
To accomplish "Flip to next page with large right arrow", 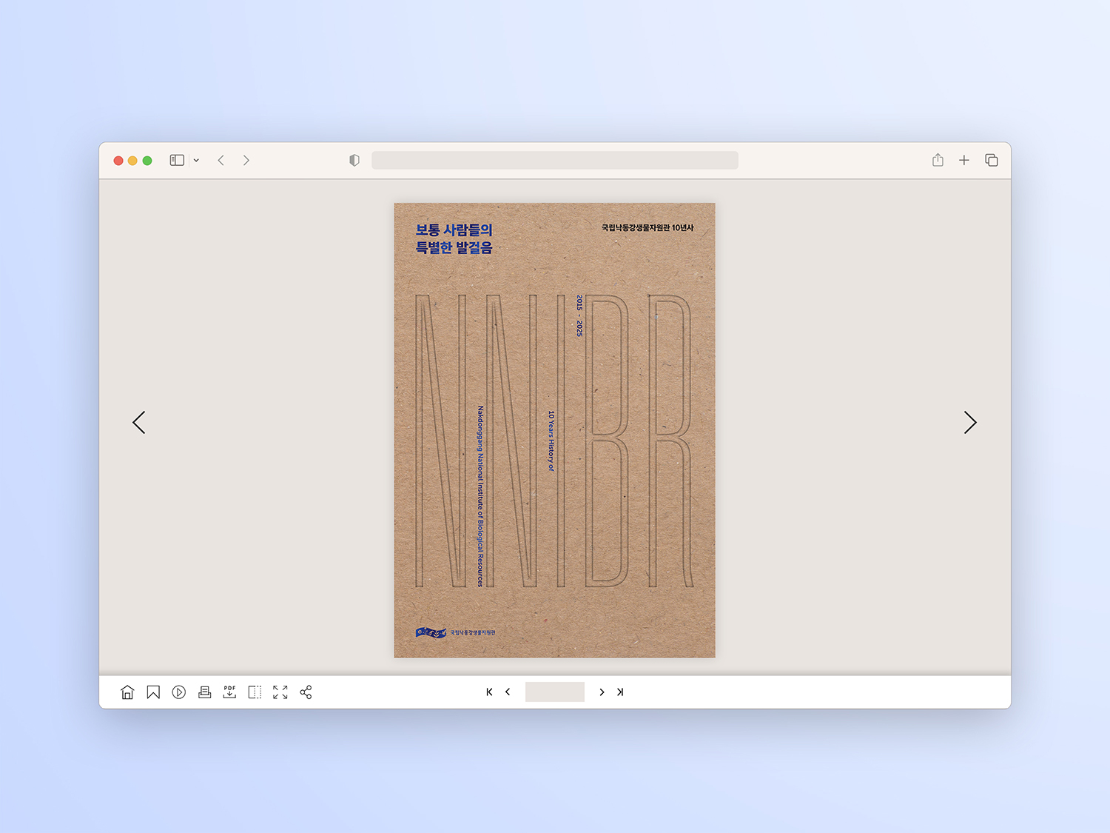I will coord(970,422).
